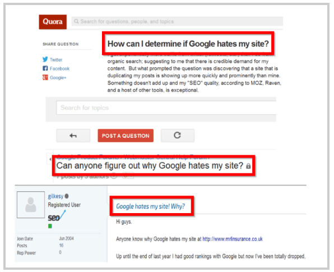Click gilkesy's offline status dot
Viewport: 334px width, 272px height.
pyautogui.click(x=67, y=196)
